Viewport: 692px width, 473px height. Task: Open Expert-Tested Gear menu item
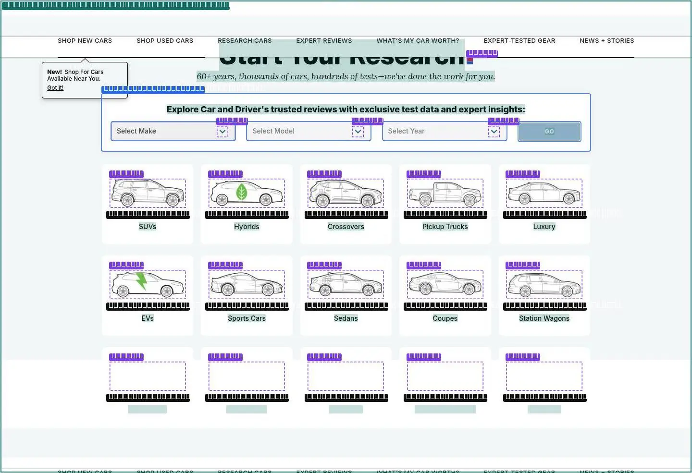(x=519, y=41)
